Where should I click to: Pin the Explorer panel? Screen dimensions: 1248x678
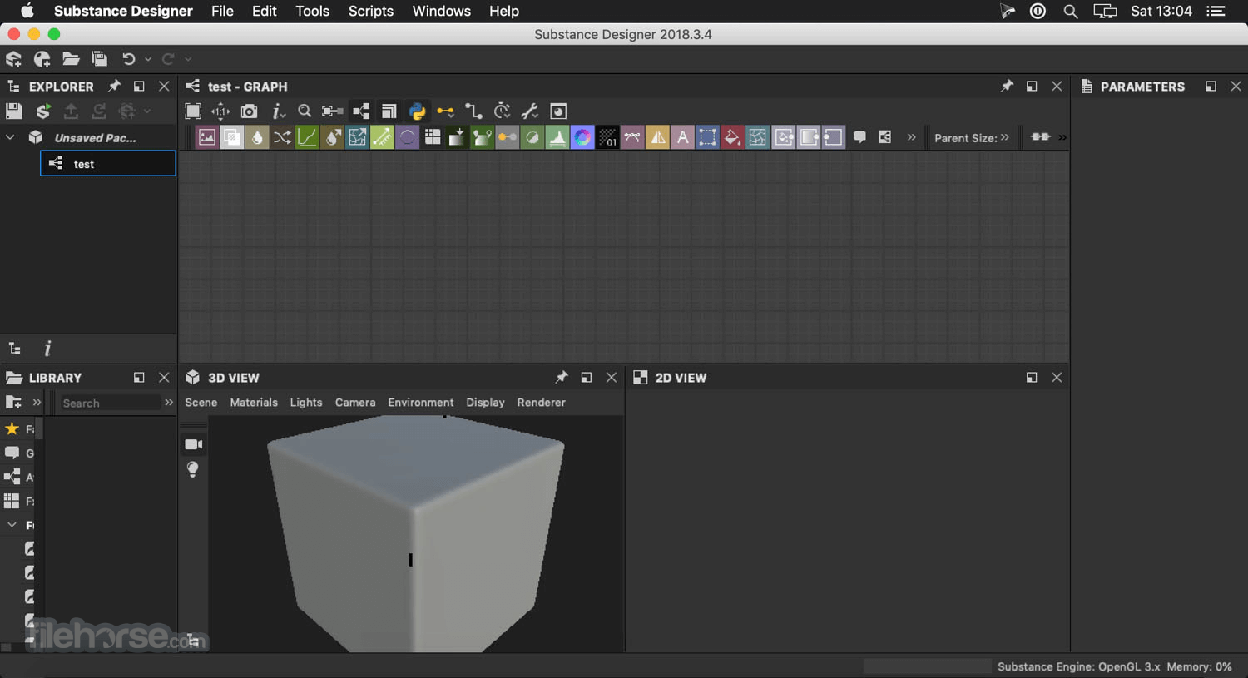tap(114, 87)
